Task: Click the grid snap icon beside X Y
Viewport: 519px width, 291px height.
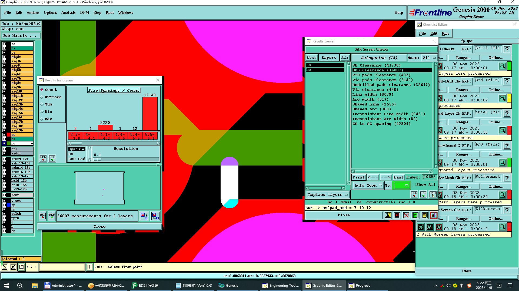Action: 21,267
